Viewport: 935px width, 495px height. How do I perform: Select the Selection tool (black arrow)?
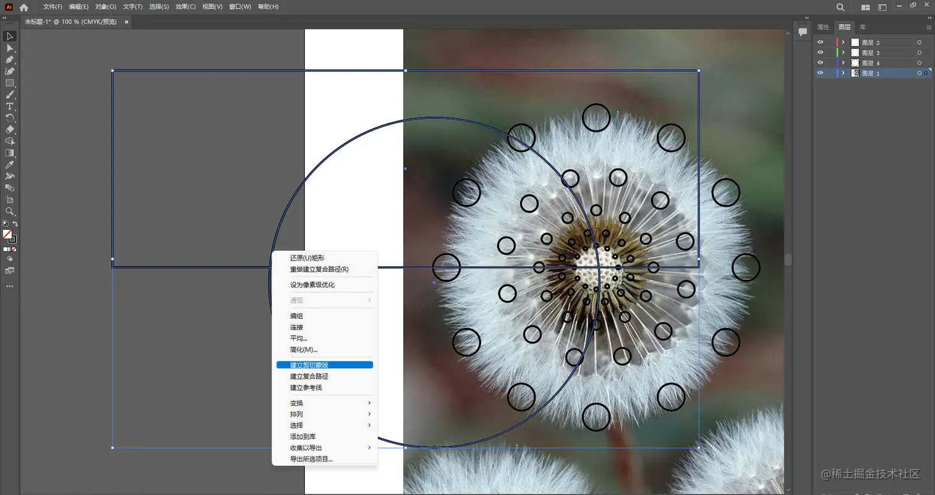click(10, 36)
